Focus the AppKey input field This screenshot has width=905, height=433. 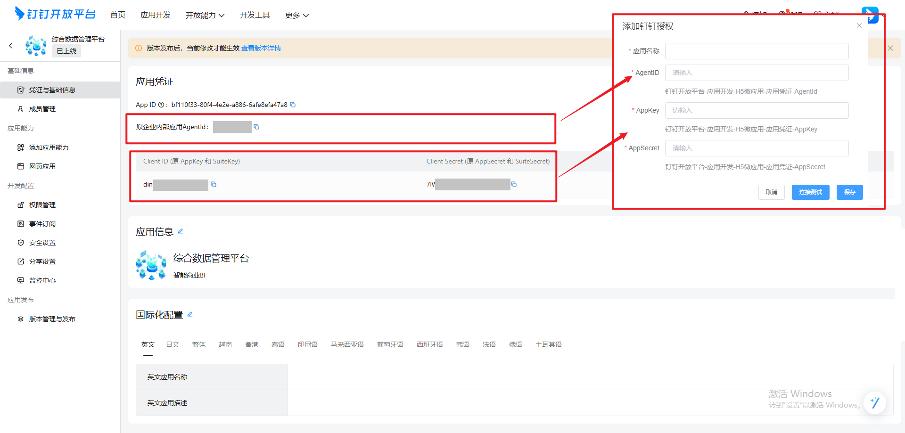click(757, 110)
